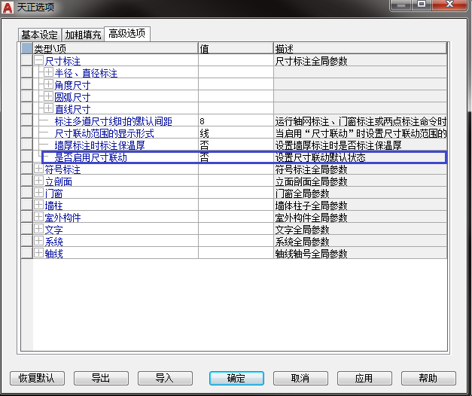This screenshot has width=472, height=396.
Task: Select the 高级选项 tab
Action: 128,34
